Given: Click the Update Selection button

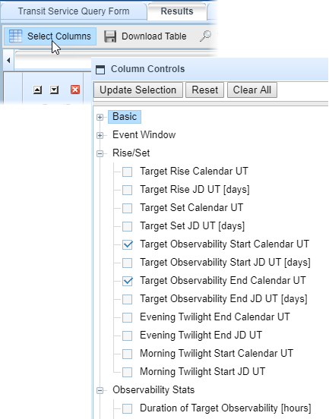Looking at the screenshot, I should [x=138, y=90].
